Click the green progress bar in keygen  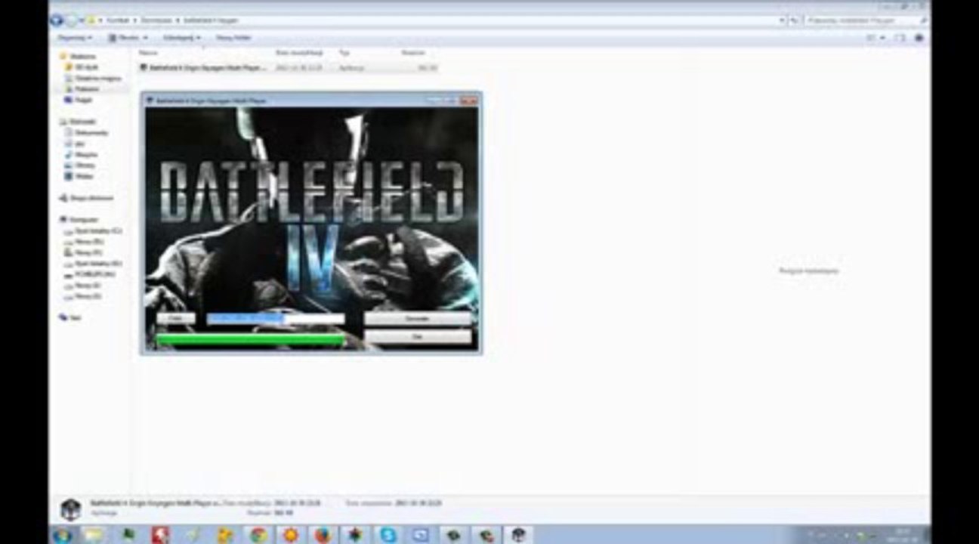250,339
